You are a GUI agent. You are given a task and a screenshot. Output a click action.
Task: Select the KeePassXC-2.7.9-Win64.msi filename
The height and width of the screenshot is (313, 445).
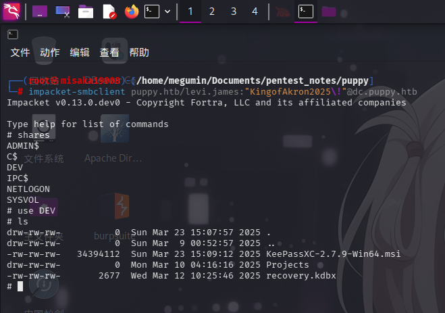[x=334, y=254]
